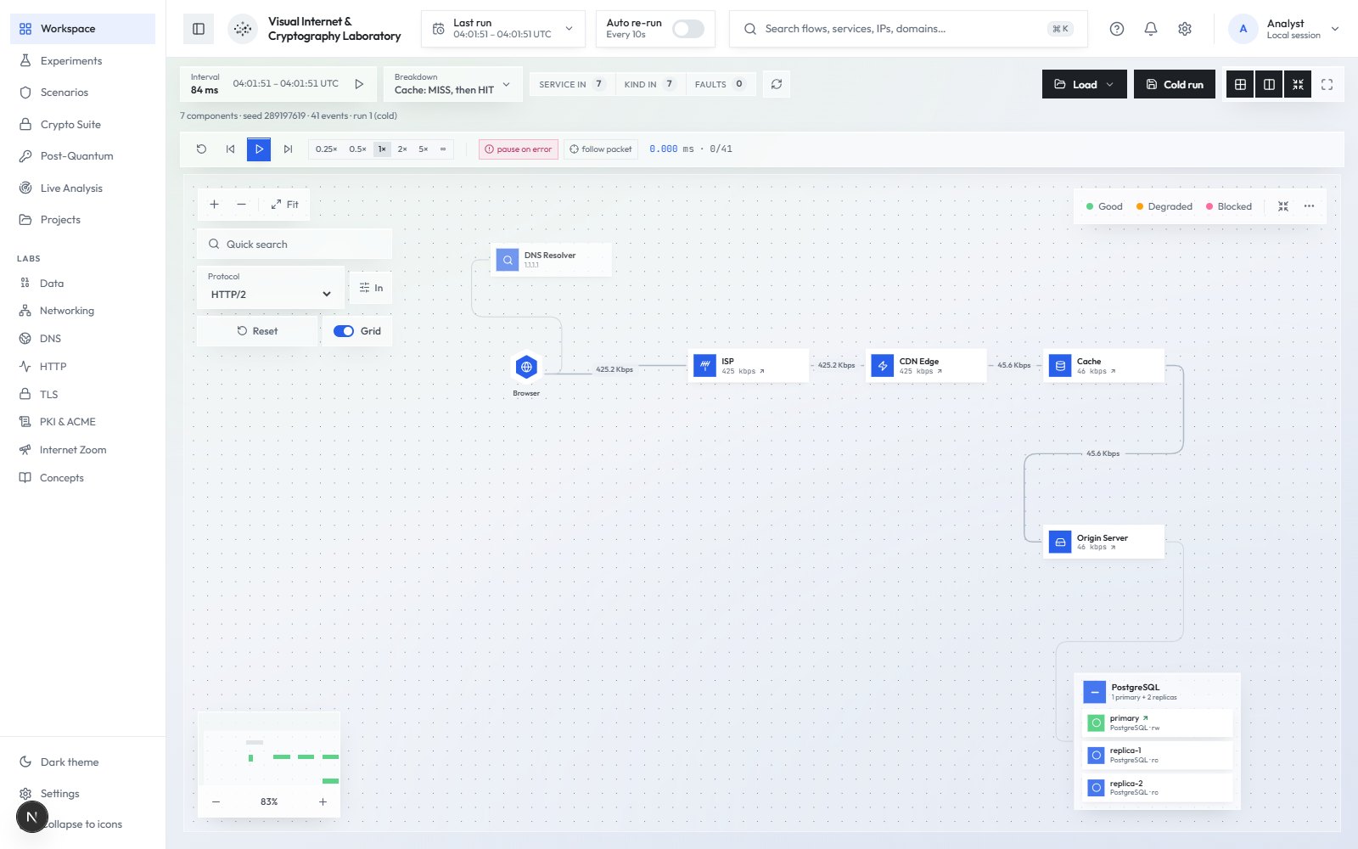
Task: Click the refresh filters icon
Action: (777, 84)
